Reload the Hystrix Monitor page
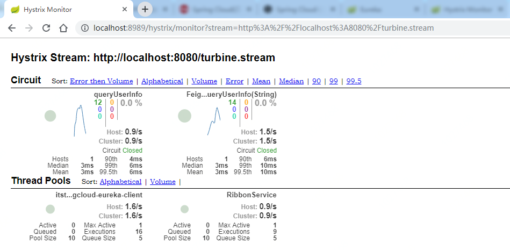 point(46,28)
